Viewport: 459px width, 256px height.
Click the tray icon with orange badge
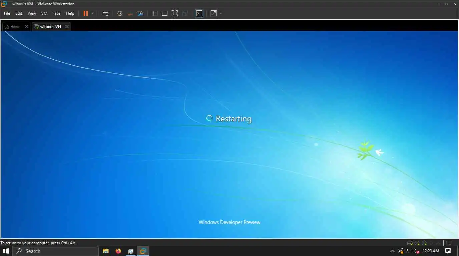point(400,251)
